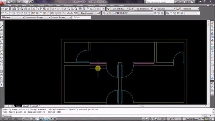Toggle Polar tracking in status bar
This screenshot has width=215, height=121.
(34, 119)
